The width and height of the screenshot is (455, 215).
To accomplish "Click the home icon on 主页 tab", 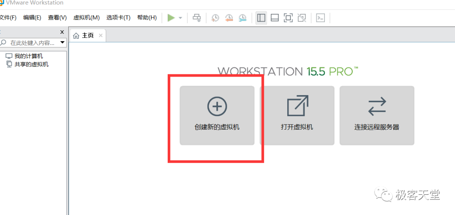I will click(x=76, y=36).
